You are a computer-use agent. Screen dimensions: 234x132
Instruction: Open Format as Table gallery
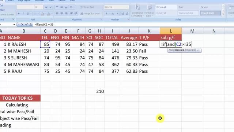(x=149, y=11)
